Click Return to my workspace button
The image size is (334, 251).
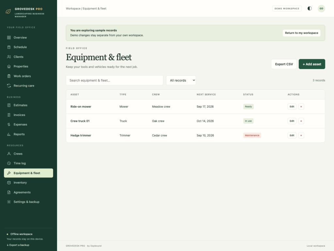[301, 33]
